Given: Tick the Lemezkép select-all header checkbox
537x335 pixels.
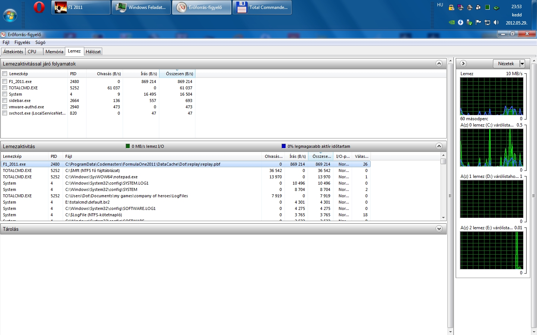Looking at the screenshot, I should (x=5, y=74).
